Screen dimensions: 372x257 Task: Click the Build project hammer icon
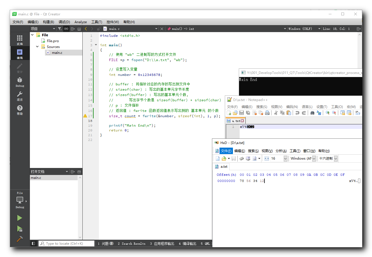pyautogui.click(x=20, y=239)
